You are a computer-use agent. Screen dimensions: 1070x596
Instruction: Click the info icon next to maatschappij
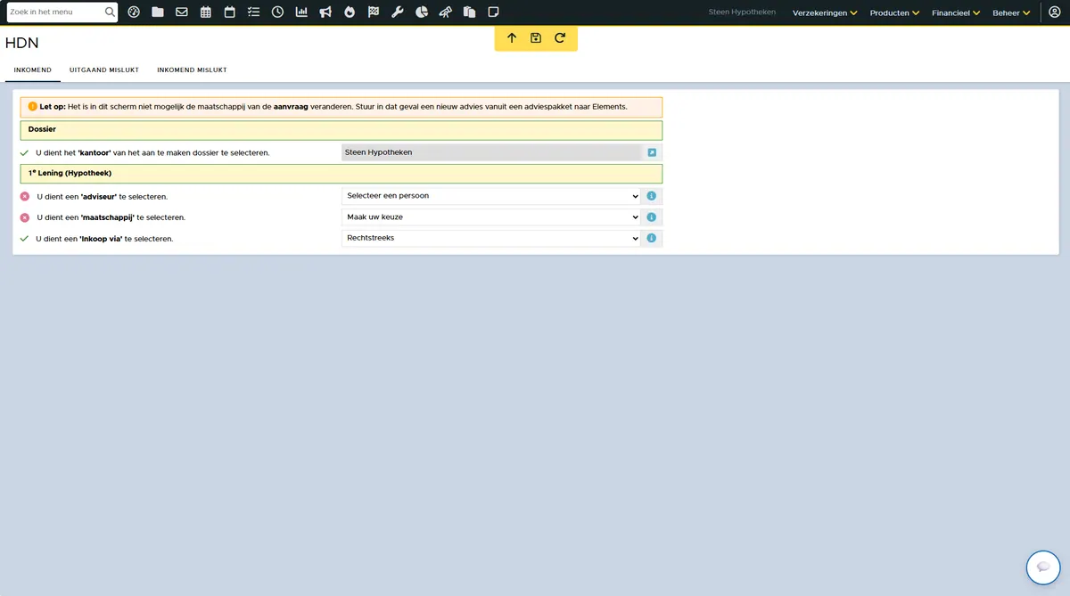click(x=652, y=217)
